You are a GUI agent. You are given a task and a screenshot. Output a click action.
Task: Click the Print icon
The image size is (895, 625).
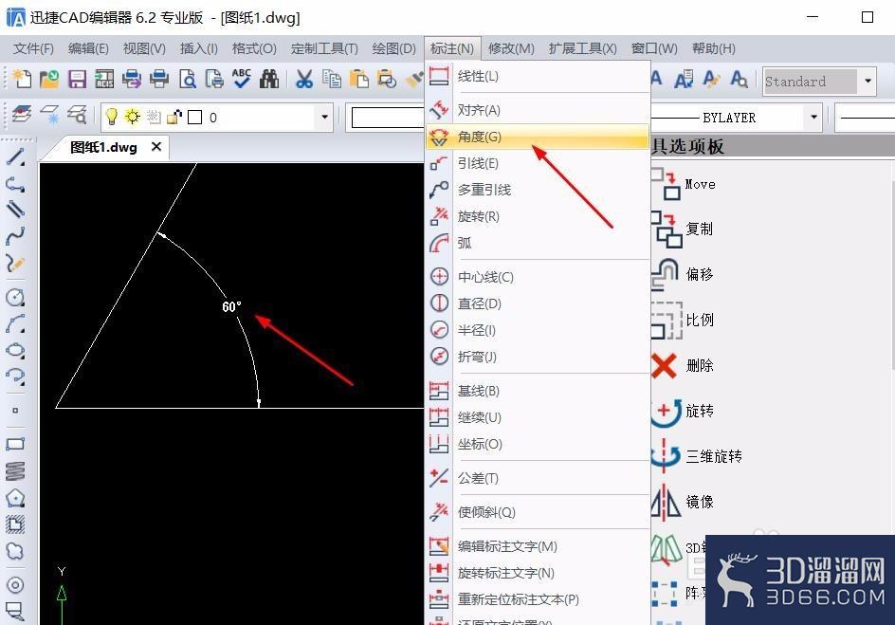pyautogui.click(x=159, y=79)
